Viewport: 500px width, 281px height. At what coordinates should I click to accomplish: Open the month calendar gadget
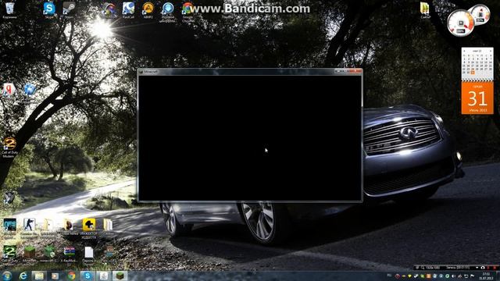(477, 63)
